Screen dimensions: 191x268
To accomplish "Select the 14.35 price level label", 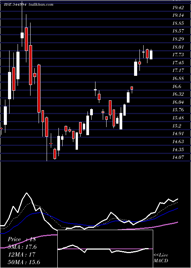I will pyautogui.click(x=178, y=150).
